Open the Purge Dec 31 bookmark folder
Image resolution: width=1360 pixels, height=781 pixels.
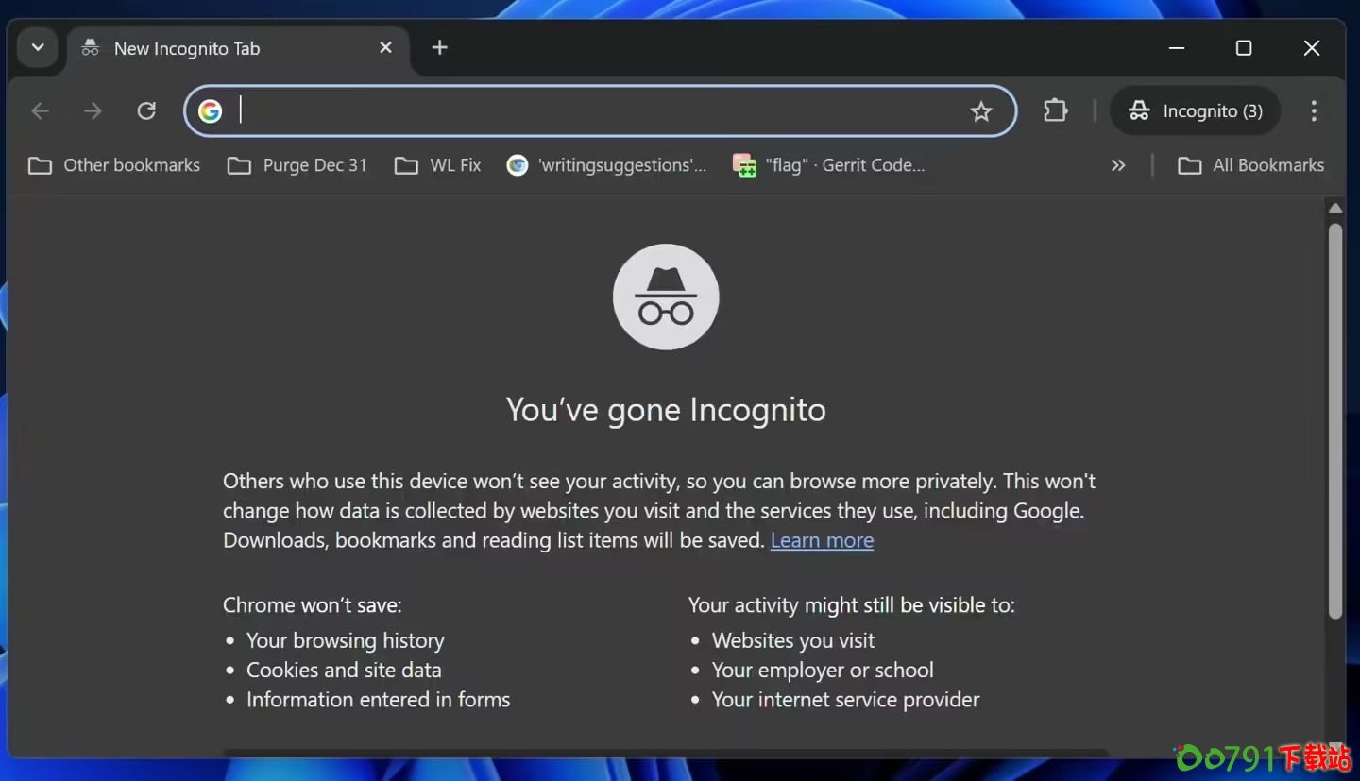[297, 164]
